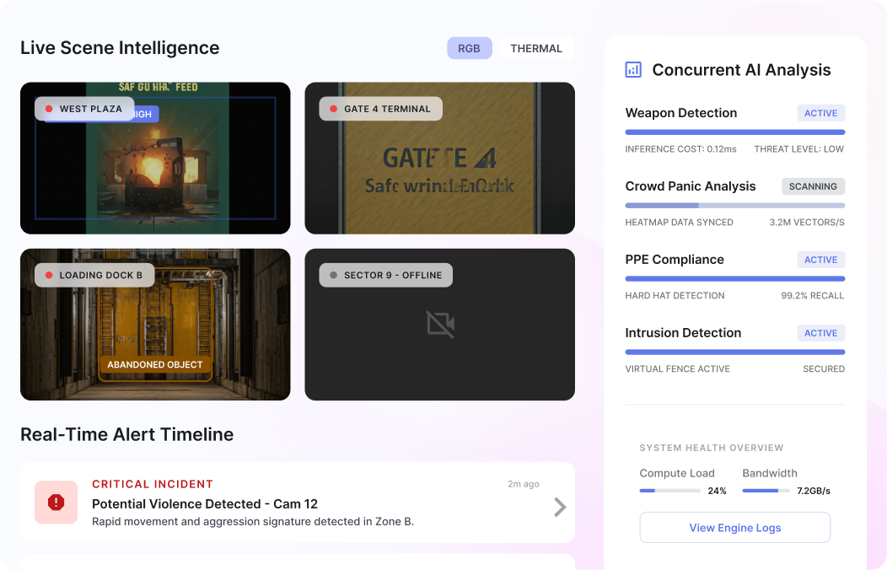The image size is (887, 570).
Task: Click the Abandoned Object marker on Loading Dock B
Action: (154, 364)
